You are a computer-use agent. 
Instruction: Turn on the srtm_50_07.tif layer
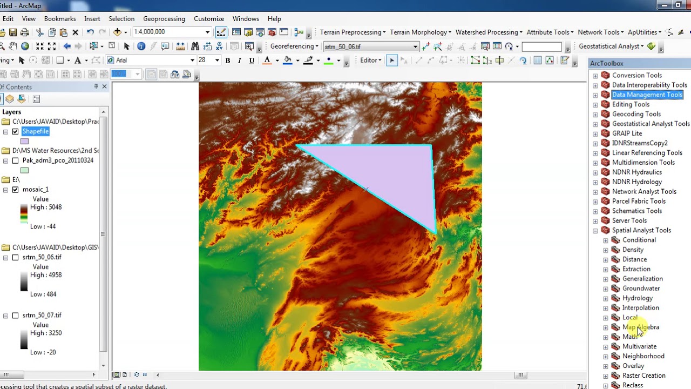pos(15,316)
